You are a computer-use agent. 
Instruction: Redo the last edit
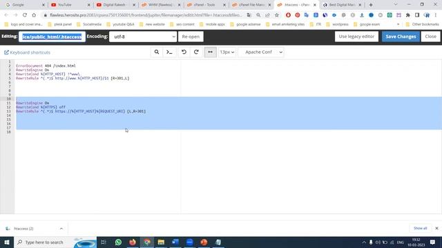point(196,52)
